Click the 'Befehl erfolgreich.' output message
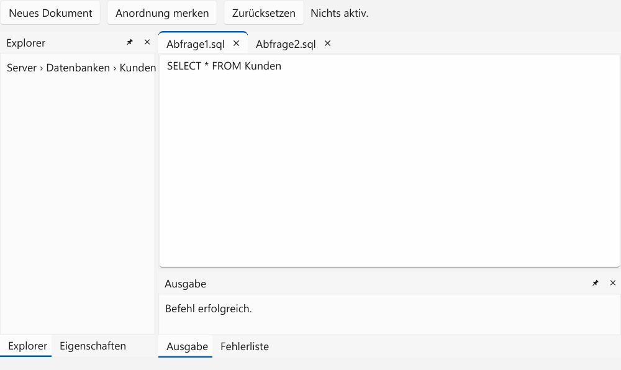The height and width of the screenshot is (370, 621). [x=208, y=309]
